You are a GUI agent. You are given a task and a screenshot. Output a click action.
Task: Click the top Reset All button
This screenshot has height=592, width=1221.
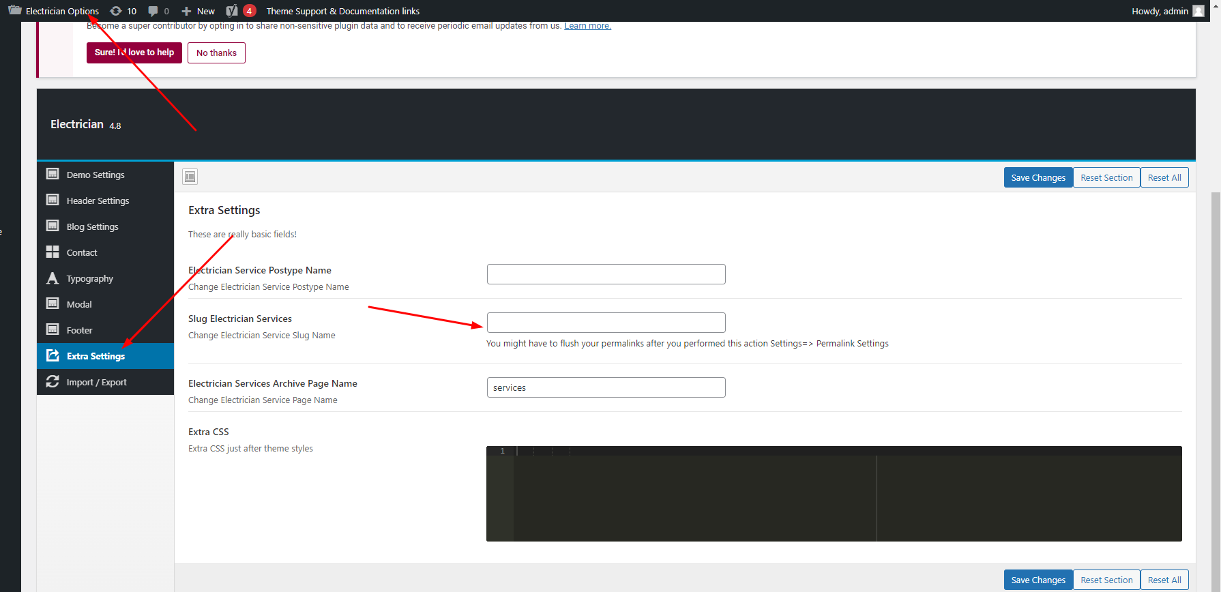click(1164, 177)
